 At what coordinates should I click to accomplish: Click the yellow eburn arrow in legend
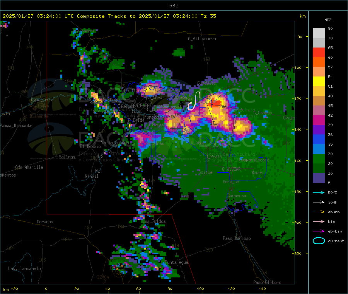(319, 212)
